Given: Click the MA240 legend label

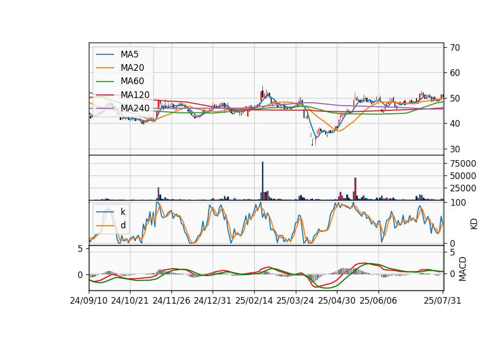Looking at the screenshot, I should [x=135, y=108].
